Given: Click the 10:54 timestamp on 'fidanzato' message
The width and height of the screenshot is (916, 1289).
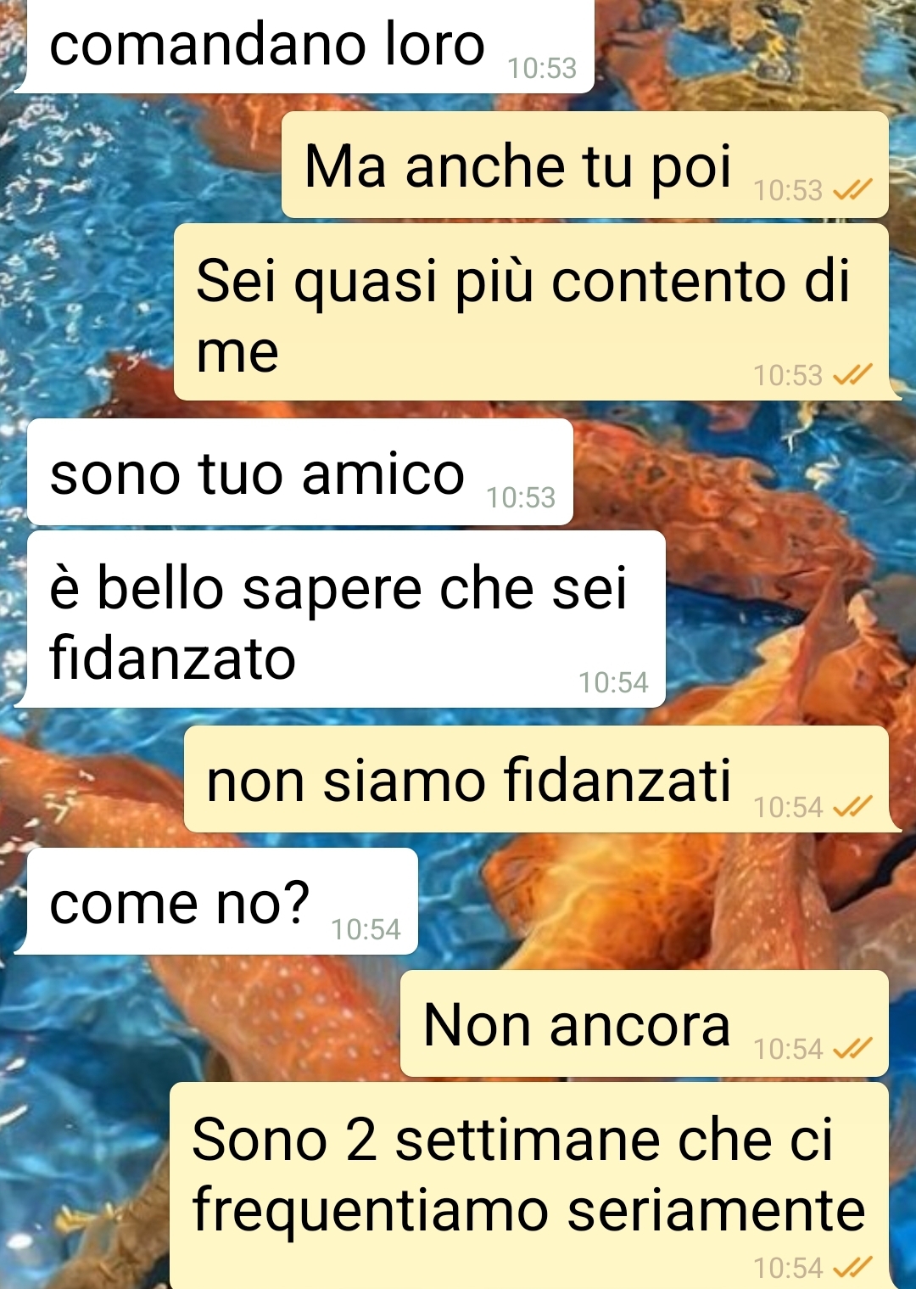Looking at the screenshot, I should click(x=613, y=682).
